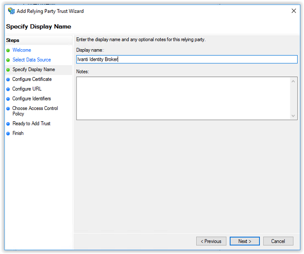The image size is (304, 254).
Task: Click blue bullet beside Configure URL
Action: pos(8,89)
